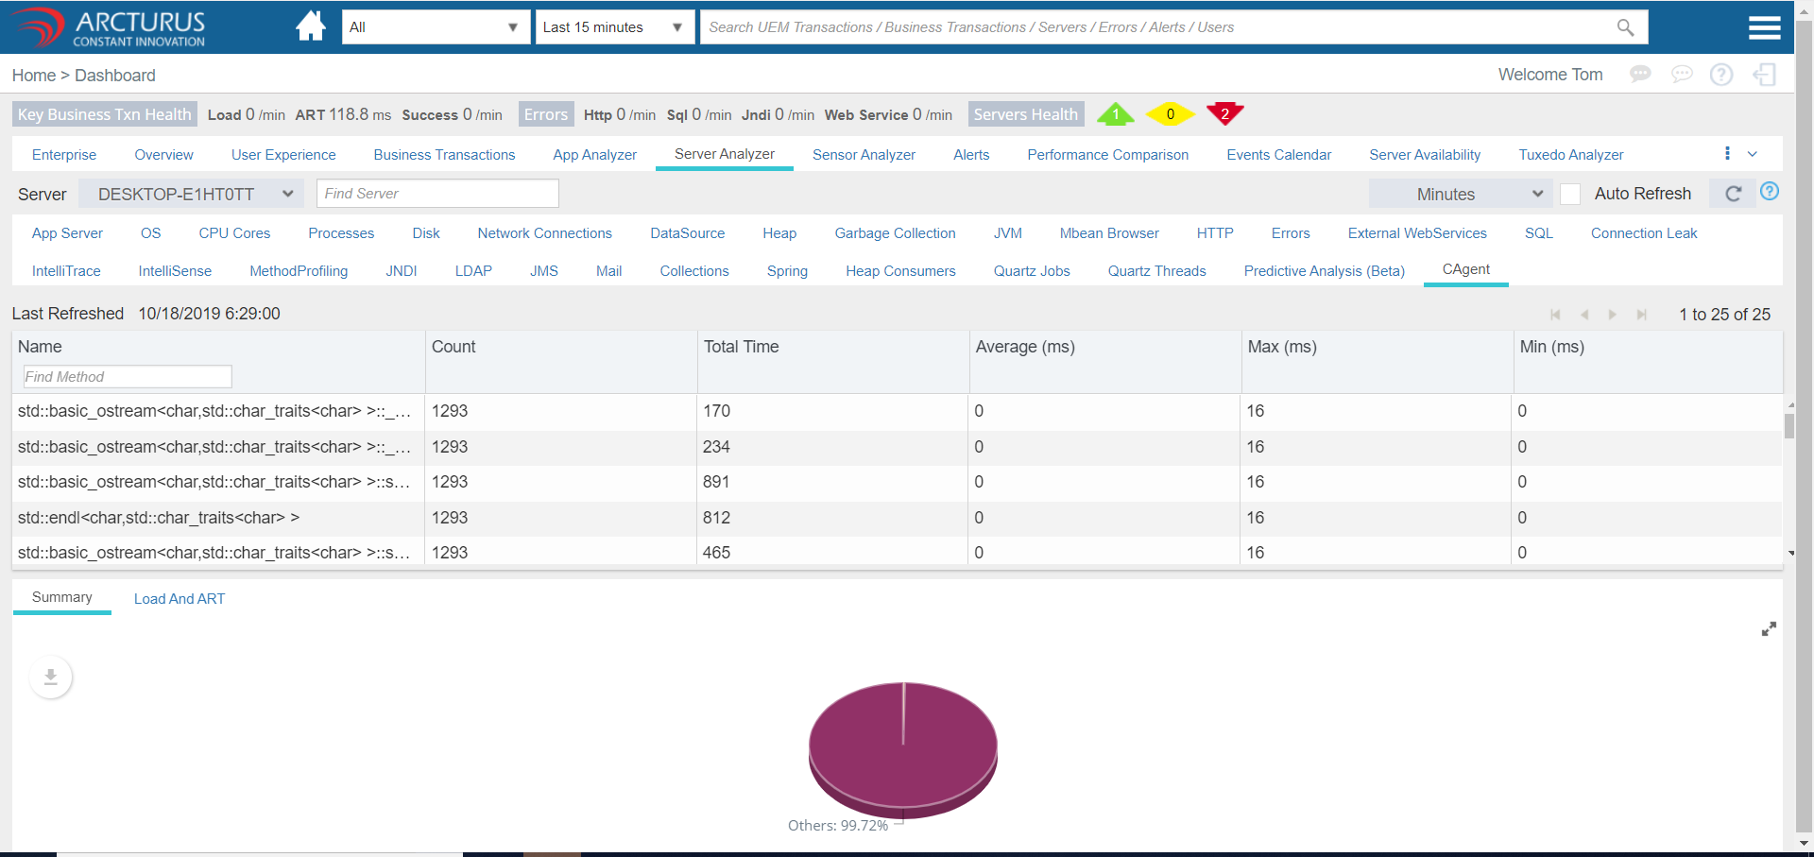Click the Home breadcrumb link
The width and height of the screenshot is (1814, 857).
click(x=33, y=76)
